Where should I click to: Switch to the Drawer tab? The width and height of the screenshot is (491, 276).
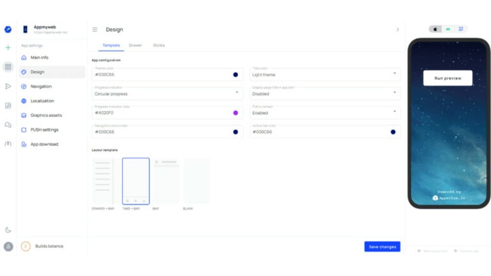(x=136, y=45)
